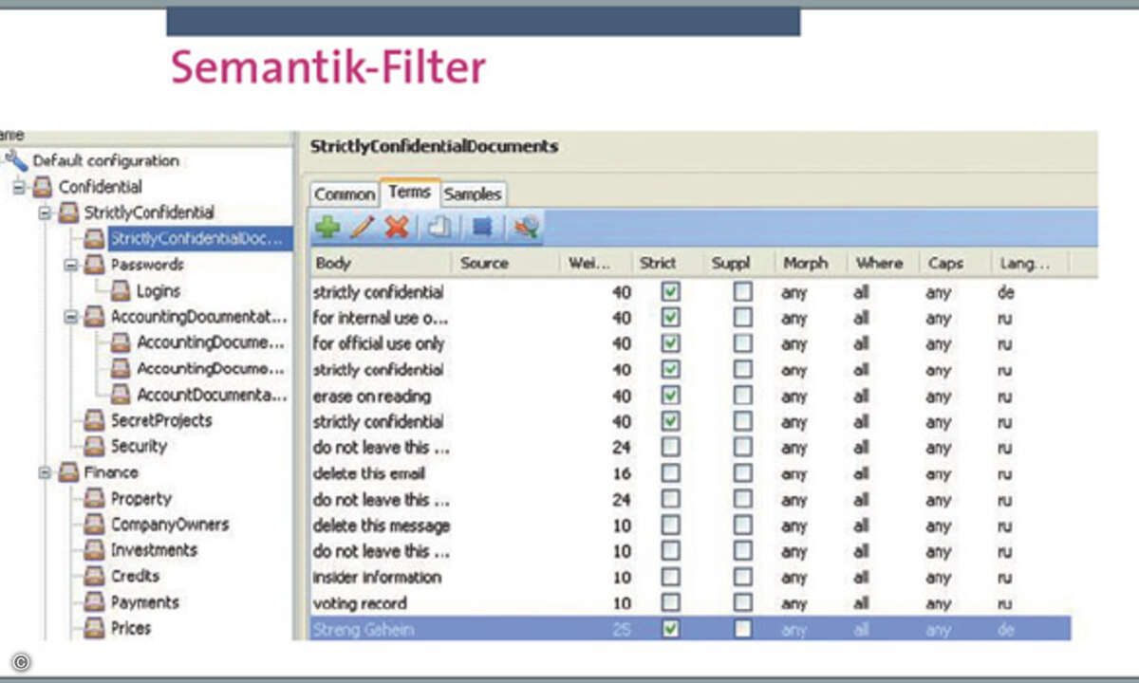Click the Prices category icon
The image size is (1139, 683).
click(95, 627)
